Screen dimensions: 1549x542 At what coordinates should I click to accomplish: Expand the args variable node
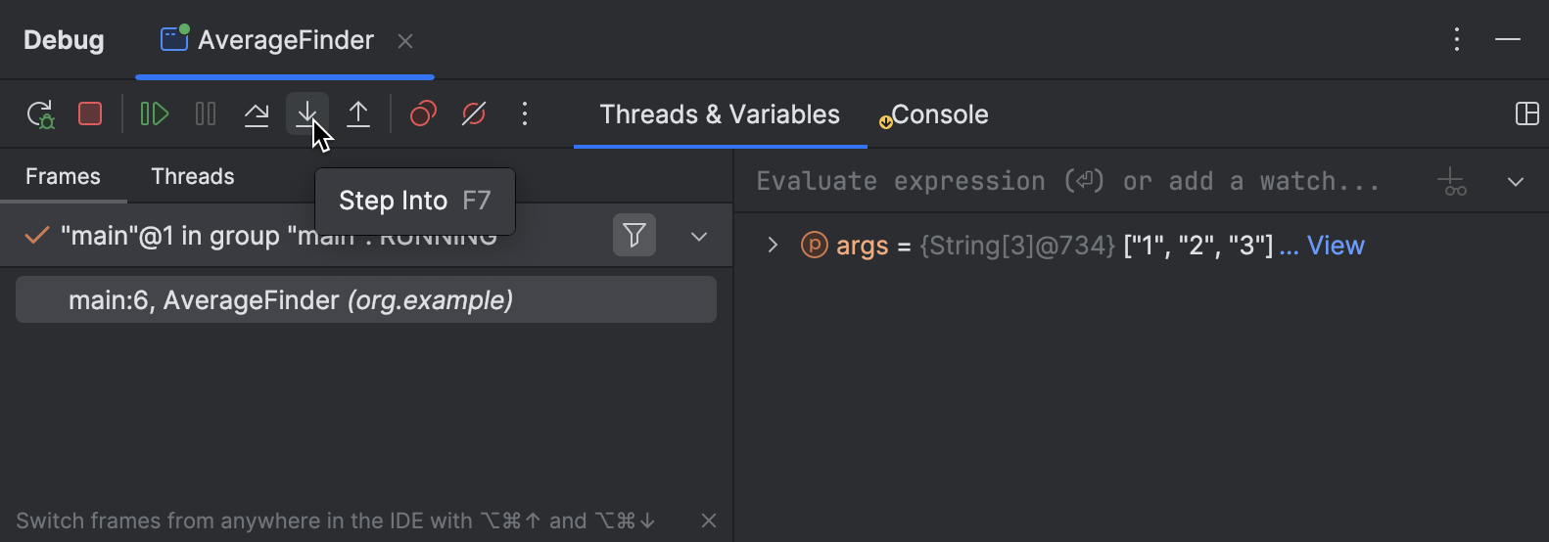tap(773, 245)
